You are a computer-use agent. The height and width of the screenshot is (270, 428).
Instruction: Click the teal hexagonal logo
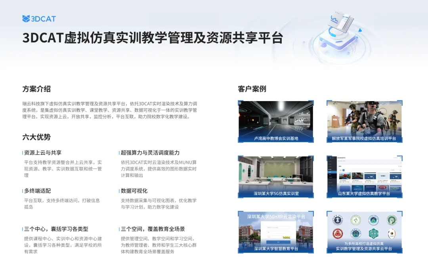[x=373, y=234]
